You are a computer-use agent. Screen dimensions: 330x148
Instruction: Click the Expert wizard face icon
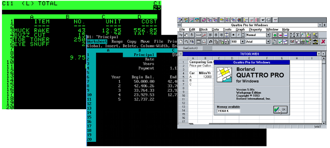315,41
